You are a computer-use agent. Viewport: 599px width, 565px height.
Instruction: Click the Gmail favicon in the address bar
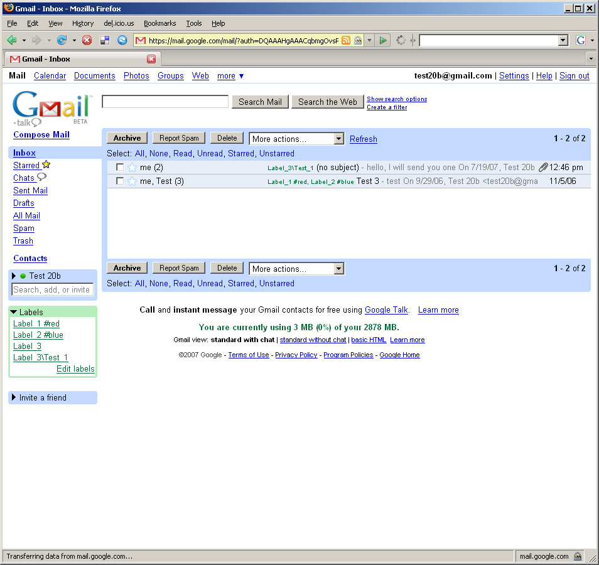(x=141, y=41)
